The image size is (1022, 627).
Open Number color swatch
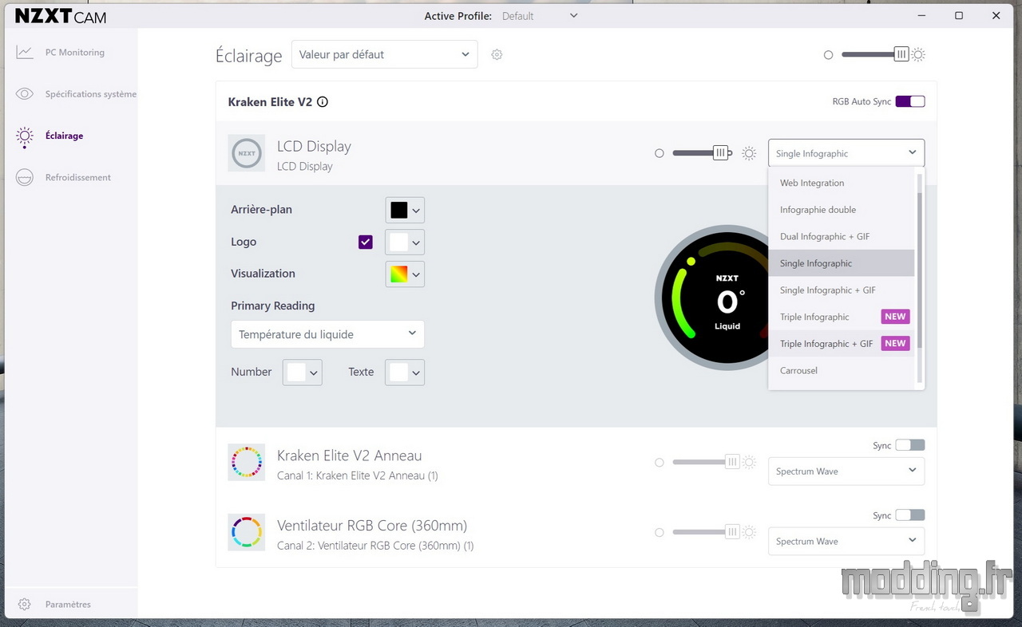click(303, 372)
